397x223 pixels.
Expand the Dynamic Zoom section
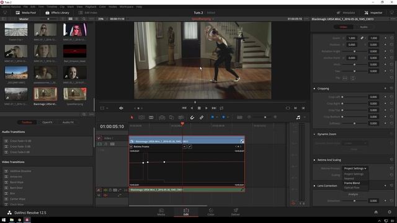point(327,134)
